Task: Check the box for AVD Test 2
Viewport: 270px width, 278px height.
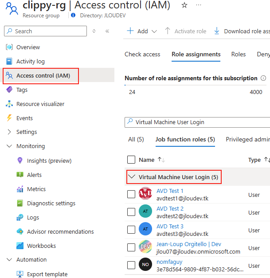Action: point(131,212)
